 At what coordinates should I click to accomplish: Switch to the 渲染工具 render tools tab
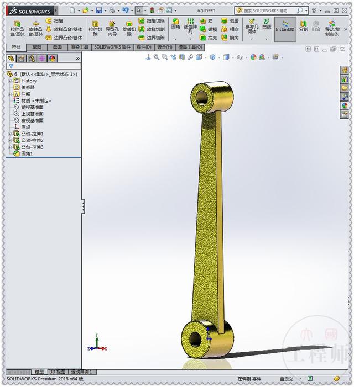coord(80,47)
